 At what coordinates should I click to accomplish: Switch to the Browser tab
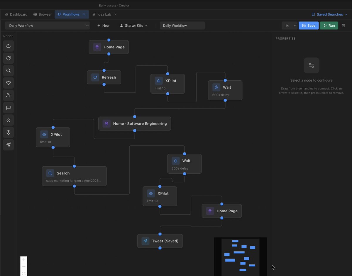click(x=43, y=14)
